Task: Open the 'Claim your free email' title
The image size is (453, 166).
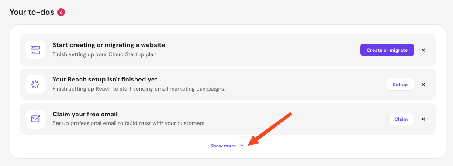Action: 85,114
